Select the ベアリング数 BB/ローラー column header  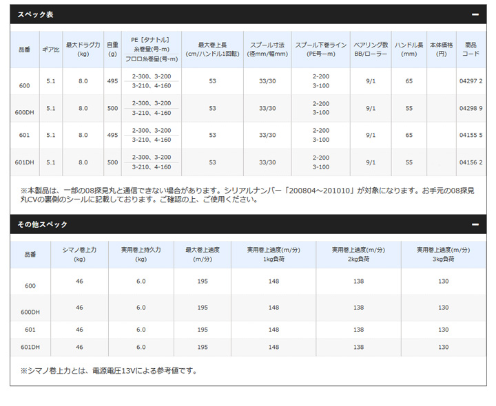(371, 48)
